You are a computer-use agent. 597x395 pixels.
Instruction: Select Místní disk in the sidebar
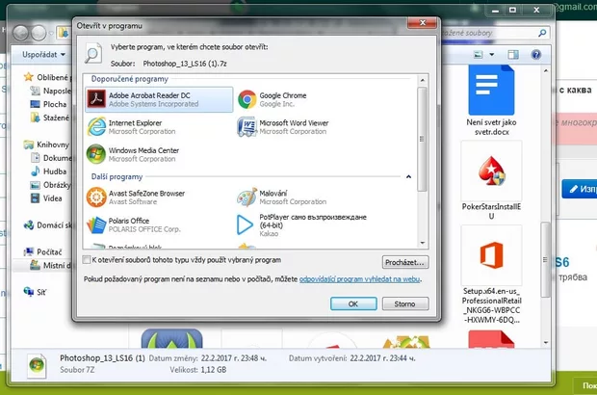tap(51, 265)
